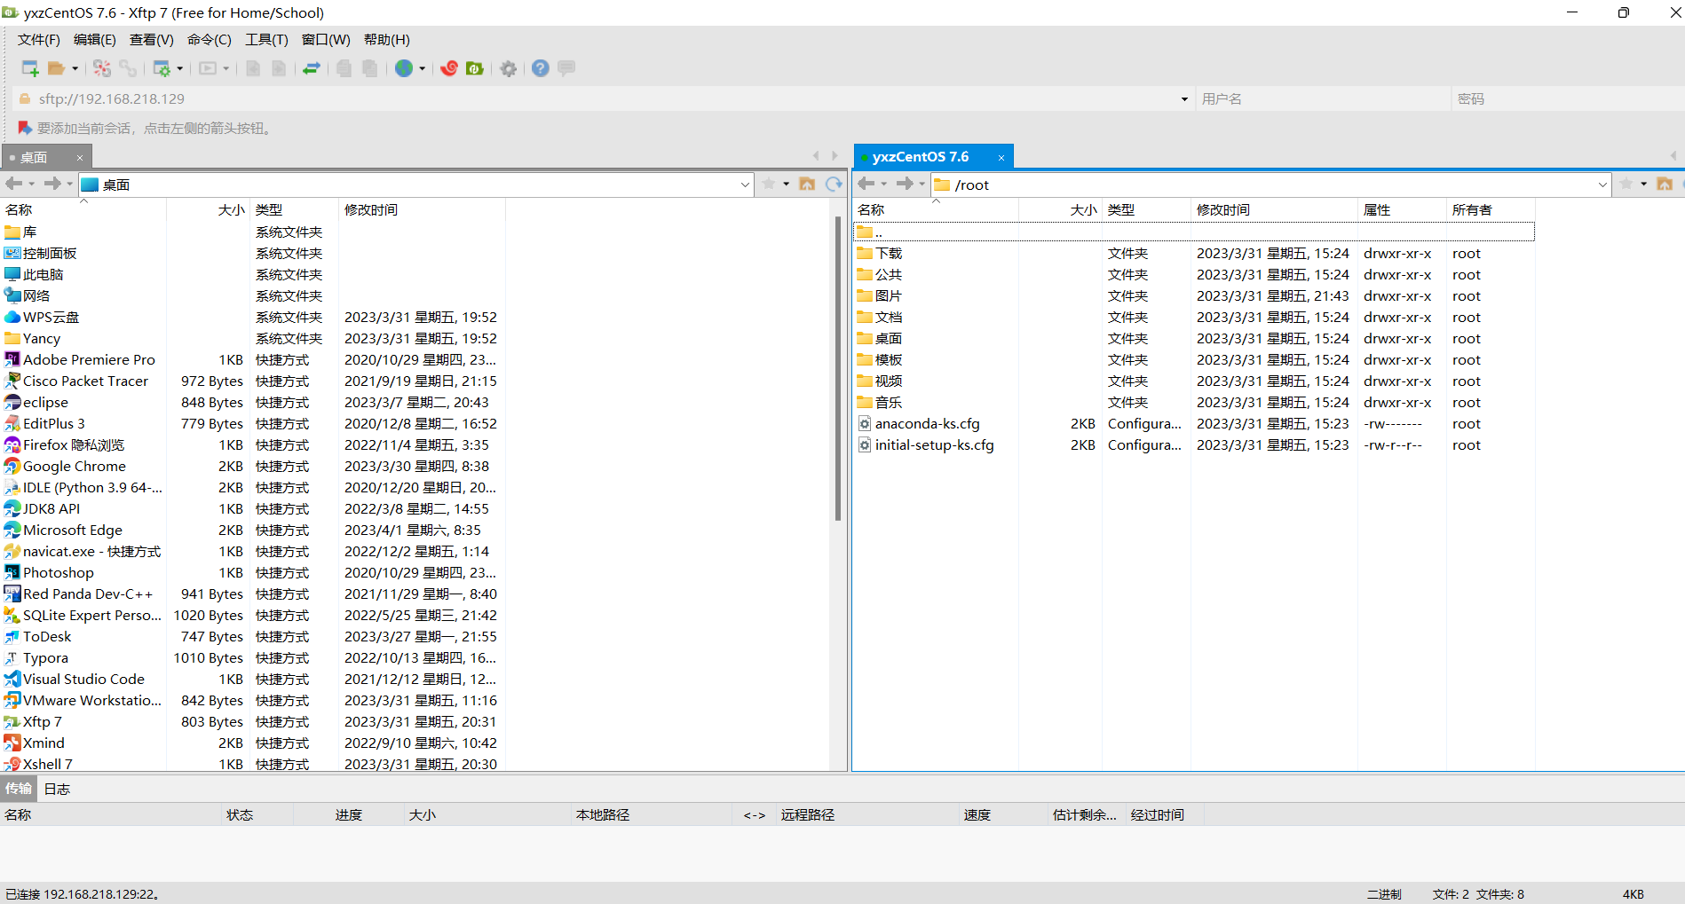The height and width of the screenshot is (904, 1685).
Task: Expand the Open folder dropdown arrow
Action: (x=75, y=68)
